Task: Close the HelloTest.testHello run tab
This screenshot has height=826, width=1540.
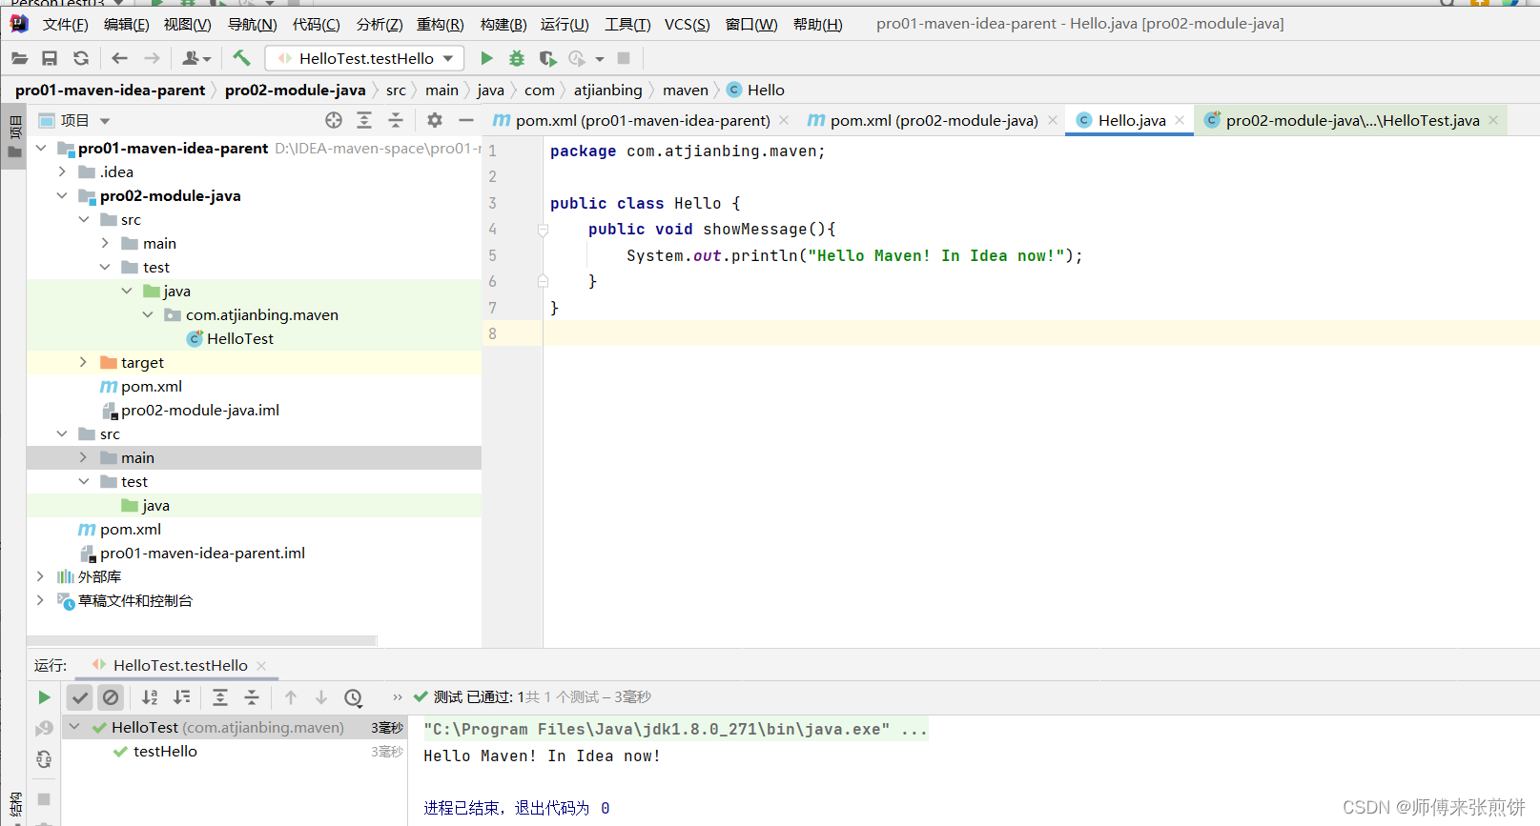Action: tap(261, 665)
